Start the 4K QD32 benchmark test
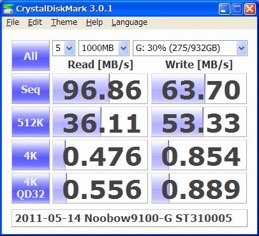This screenshot has height=236, width=259. [31, 188]
